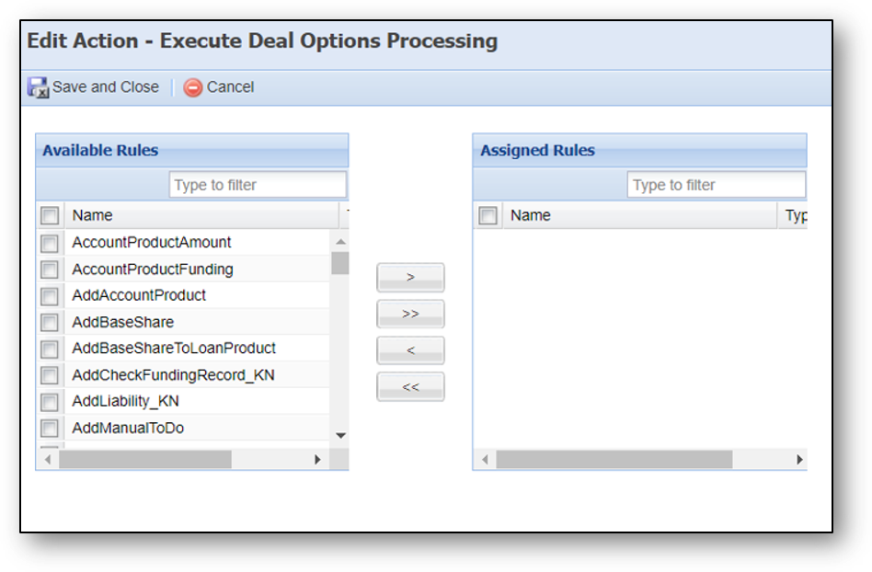Select the AddLiability_KN rule row

[184, 401]
